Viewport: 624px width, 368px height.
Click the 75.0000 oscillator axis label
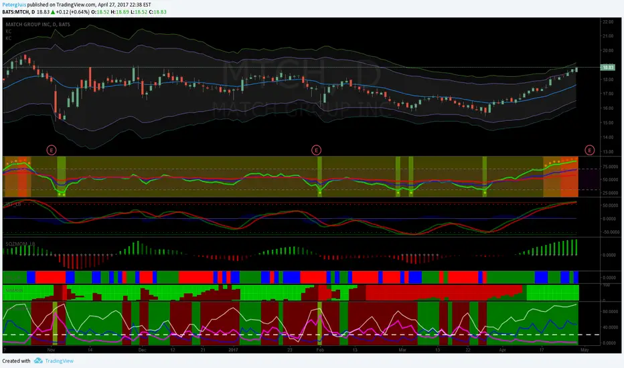(x=611, y=167)
